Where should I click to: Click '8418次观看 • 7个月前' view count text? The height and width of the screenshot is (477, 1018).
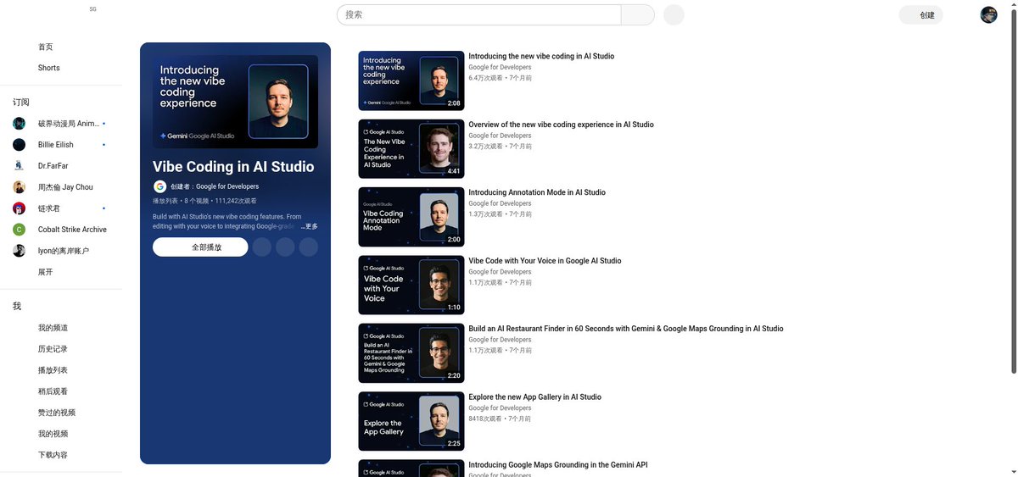coord(500,419)
